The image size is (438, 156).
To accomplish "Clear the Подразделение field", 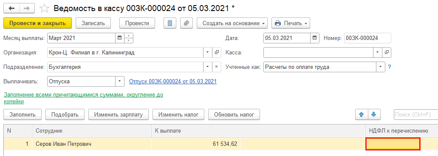I will click(x=216, y=67).
